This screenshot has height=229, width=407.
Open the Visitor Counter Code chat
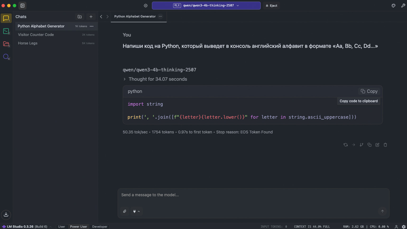pyautogui.click(x=36, y=35)
